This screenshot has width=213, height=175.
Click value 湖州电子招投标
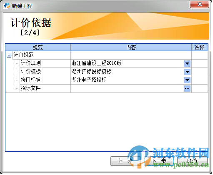(x=89, y=80)
